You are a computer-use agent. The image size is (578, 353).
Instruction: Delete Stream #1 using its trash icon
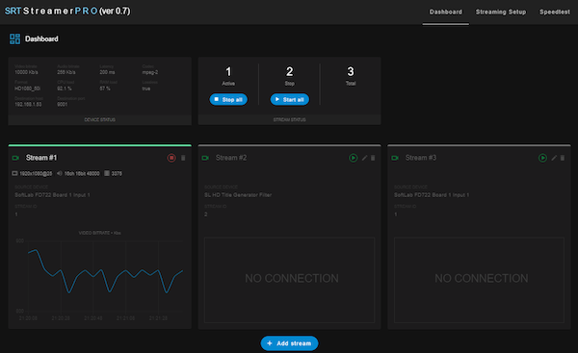[x=183, y=158]
